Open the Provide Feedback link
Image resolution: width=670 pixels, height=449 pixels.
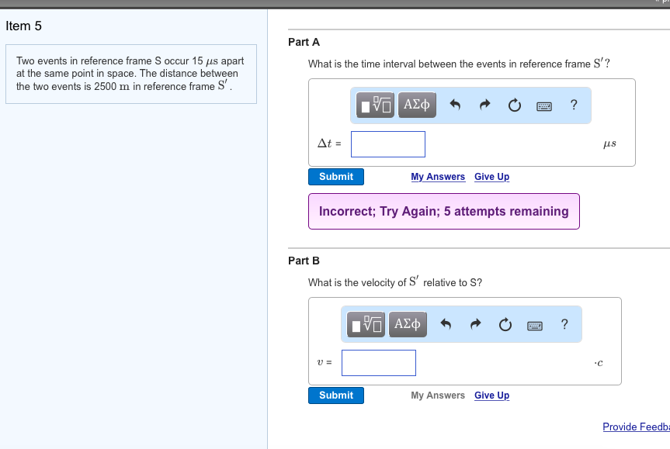click(x=636, y=427)
